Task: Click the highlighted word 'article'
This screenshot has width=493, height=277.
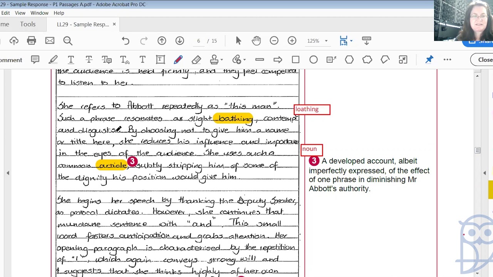Action: (x=112, y=165)
